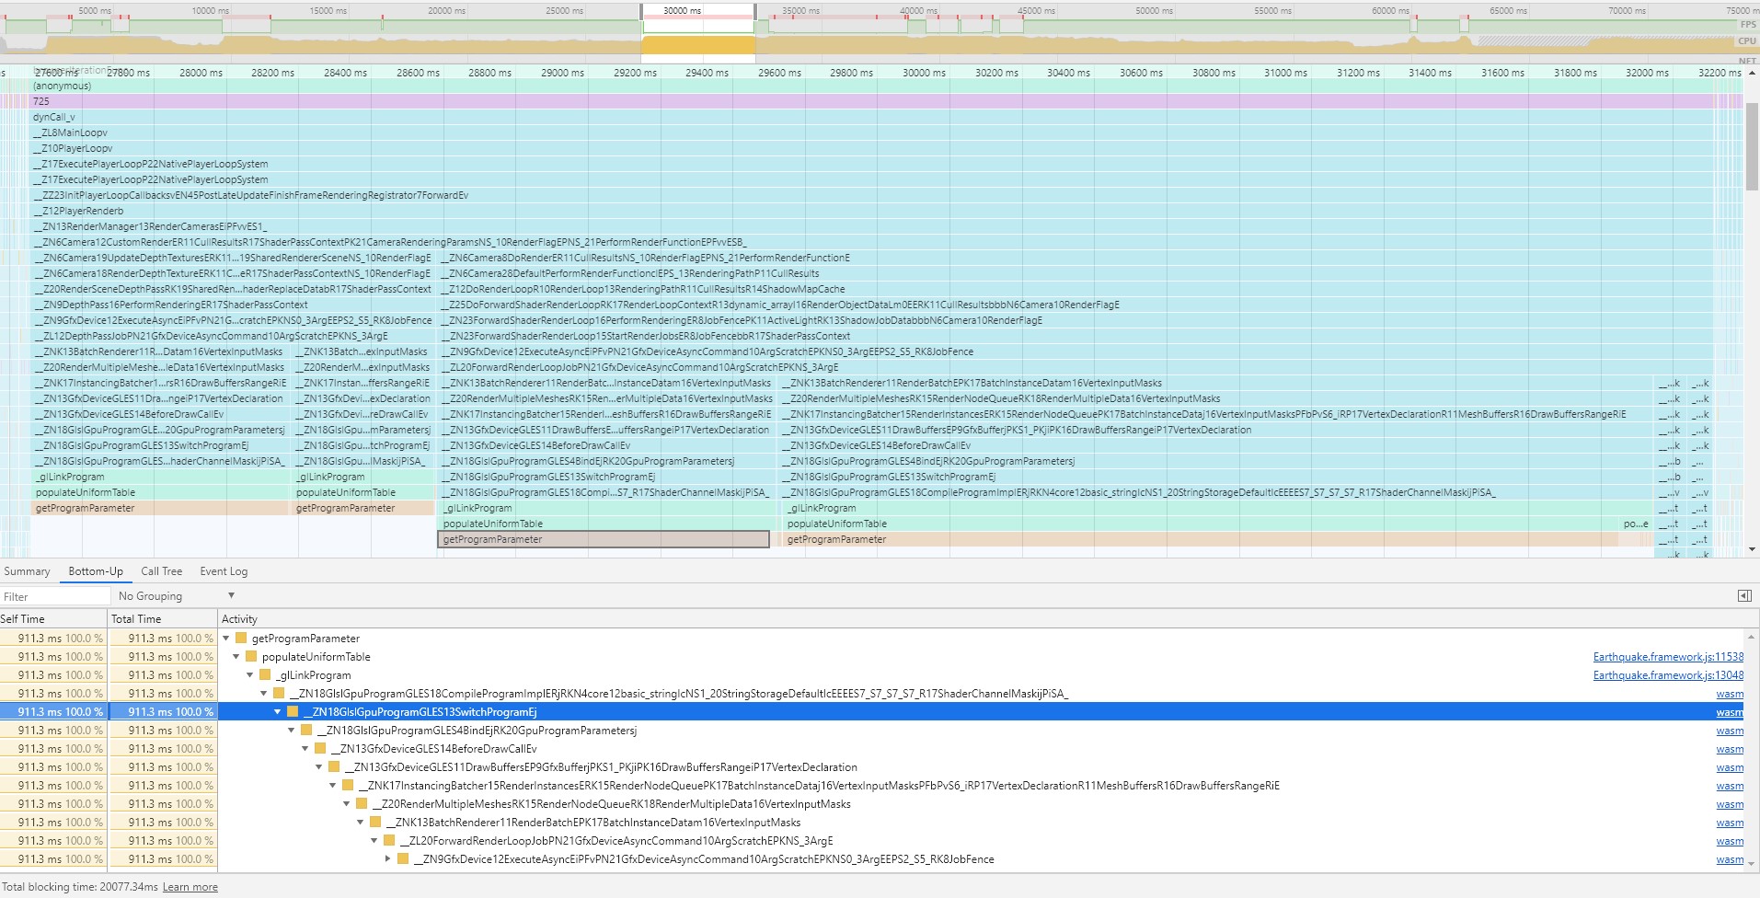The width and height of the screenshot is (1760, 898).
Task: Collapse the BindEjRK20GpuProgramParametersj row arrow
Action: coord(292,731)
